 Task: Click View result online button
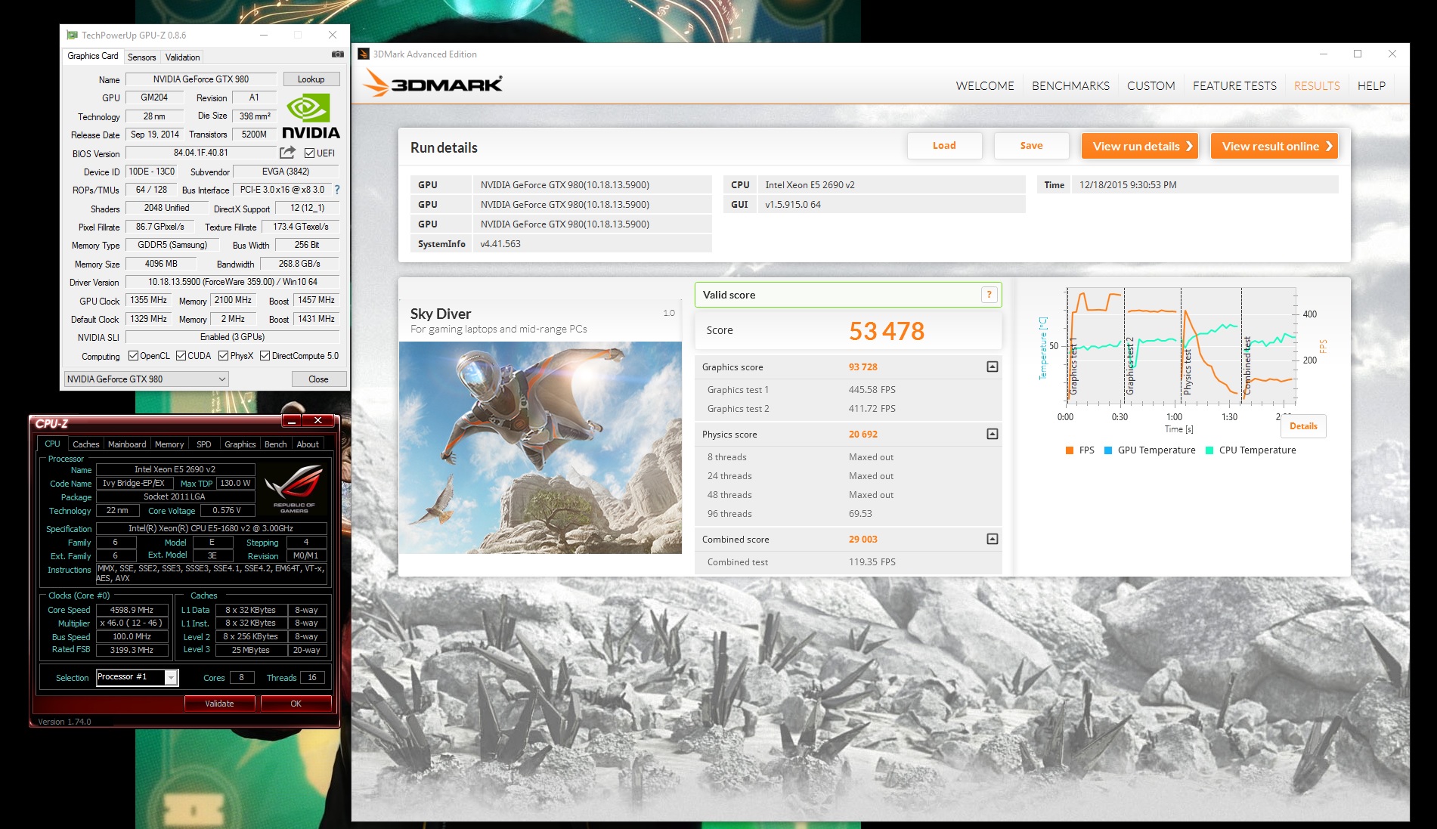coord(1274,146)
